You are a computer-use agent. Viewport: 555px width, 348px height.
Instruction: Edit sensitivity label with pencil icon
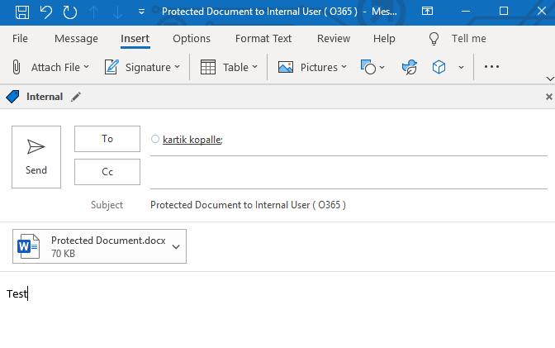click(76, 97)
